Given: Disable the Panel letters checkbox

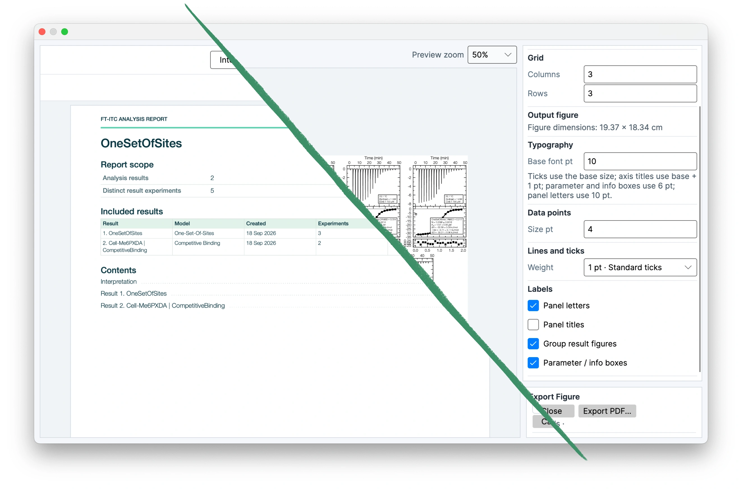Looking at the screenshot, I should click(x=533, y=306).
